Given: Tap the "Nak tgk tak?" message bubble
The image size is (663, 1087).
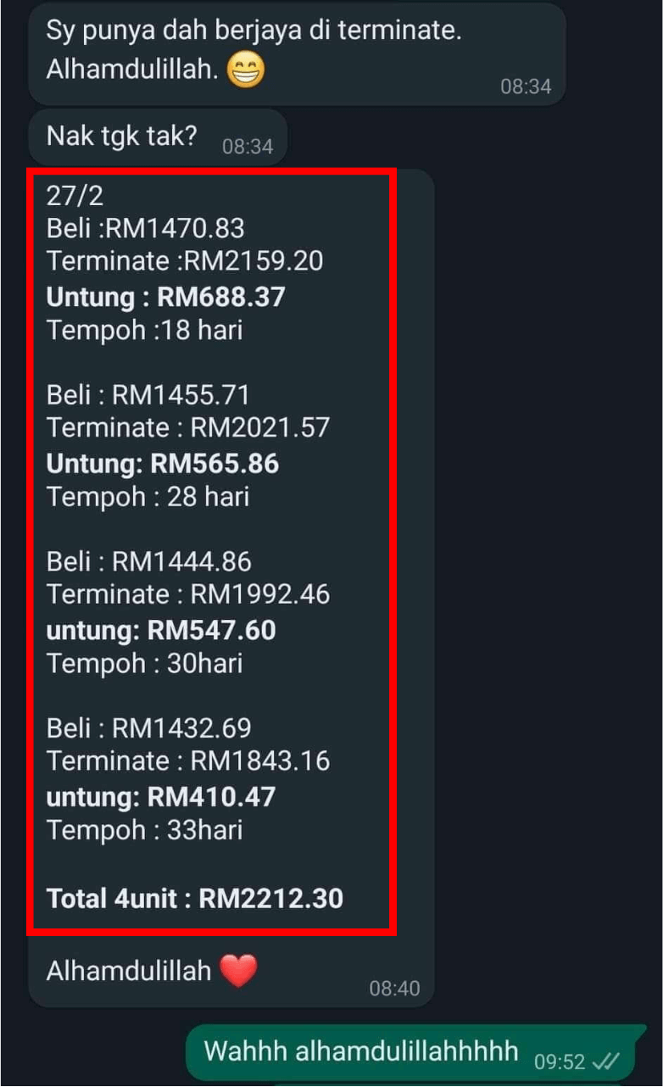Looking at the screenshot, I should click(x=121, y=136).
